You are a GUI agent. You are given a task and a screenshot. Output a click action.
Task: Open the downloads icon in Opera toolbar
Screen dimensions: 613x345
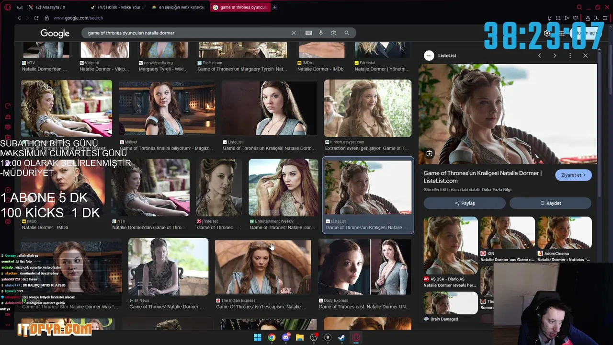597,18
